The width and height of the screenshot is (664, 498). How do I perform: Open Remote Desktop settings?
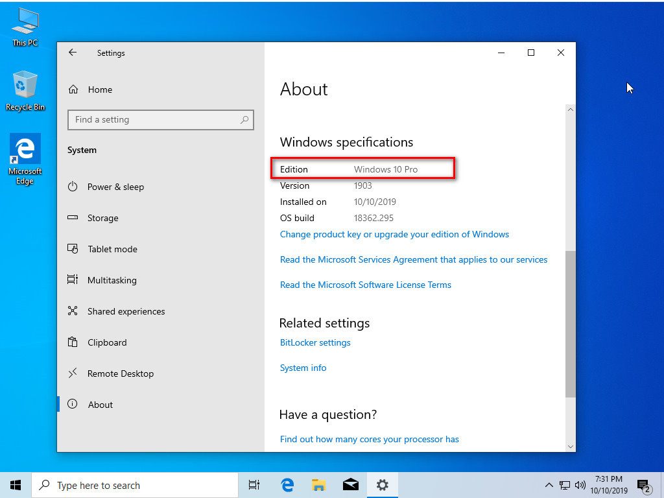(110, 373)
